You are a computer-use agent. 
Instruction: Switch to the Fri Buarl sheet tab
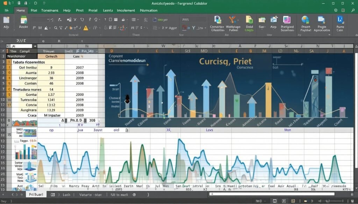pyautogui.click(x=36, y=195)
